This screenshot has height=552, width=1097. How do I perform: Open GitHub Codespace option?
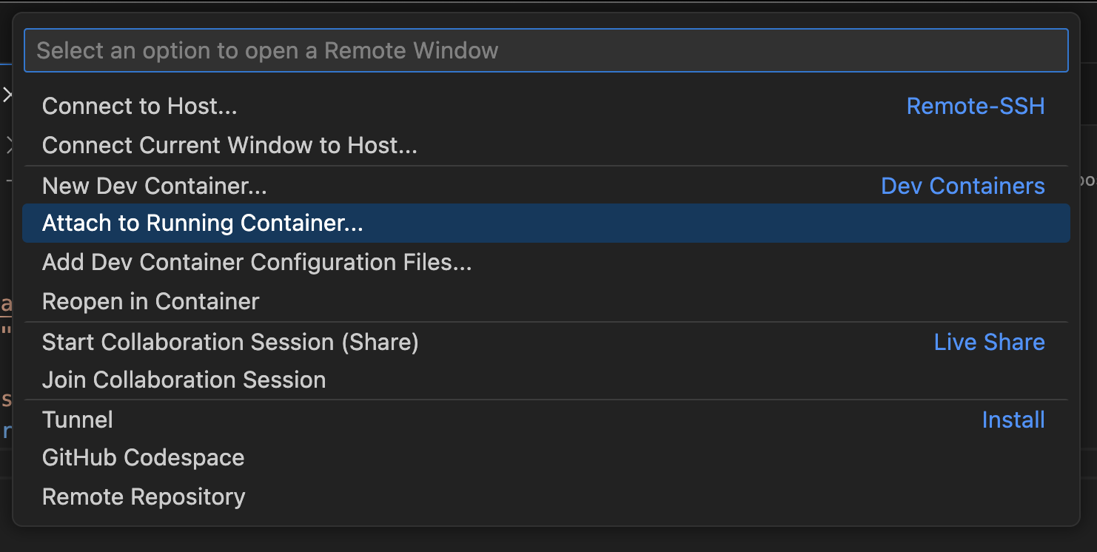pos(546,457)
